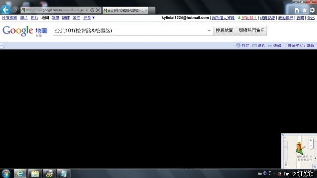
Task: Click the 連結 link option
Action: pyautogui.click(x=274, y=45)
